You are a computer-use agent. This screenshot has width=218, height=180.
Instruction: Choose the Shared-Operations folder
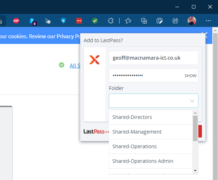(150, 146)
